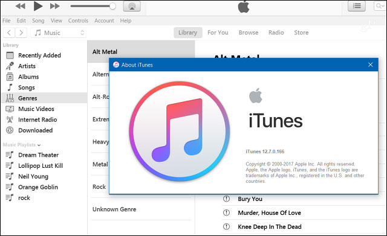Open the View menu
387x236 pixels.
click(x=56, y=21)
